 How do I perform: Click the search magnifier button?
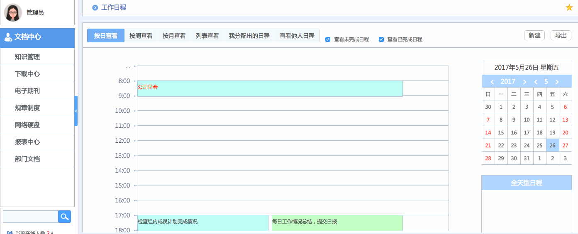click(x=64, y=217)
